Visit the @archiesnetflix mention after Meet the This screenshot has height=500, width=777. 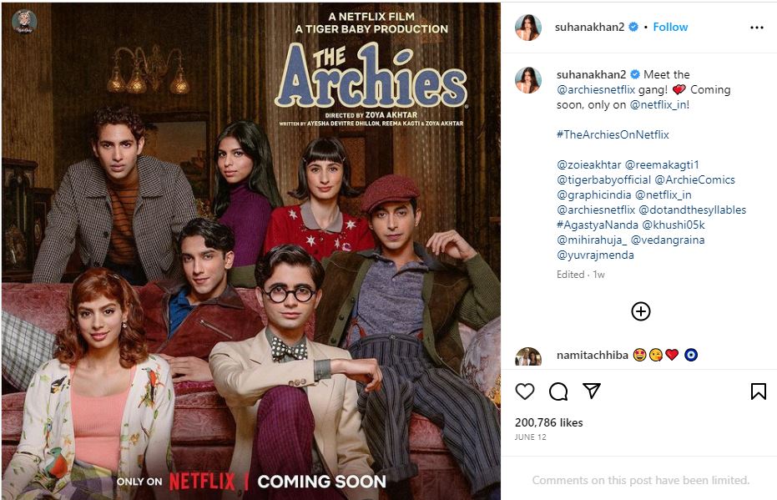coord(596,89)
